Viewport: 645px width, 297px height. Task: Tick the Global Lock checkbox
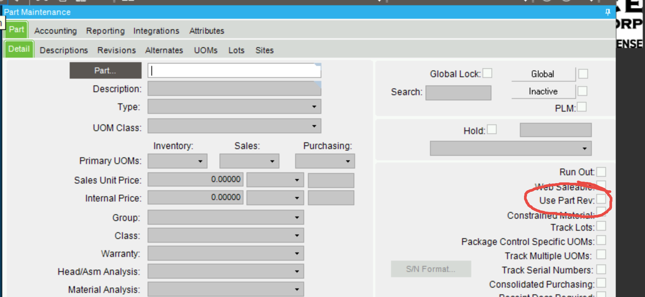[x=487, y=73]
